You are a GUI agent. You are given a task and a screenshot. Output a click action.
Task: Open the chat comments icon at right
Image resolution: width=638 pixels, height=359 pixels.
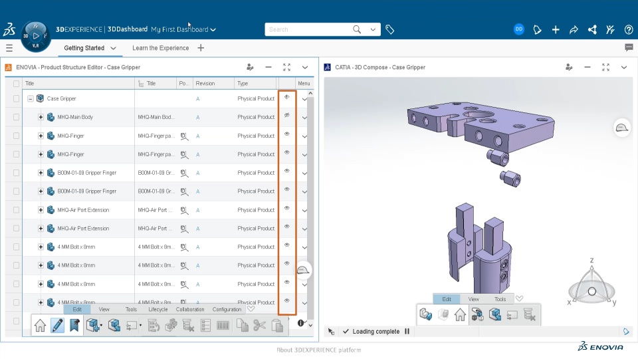point(629,48)
